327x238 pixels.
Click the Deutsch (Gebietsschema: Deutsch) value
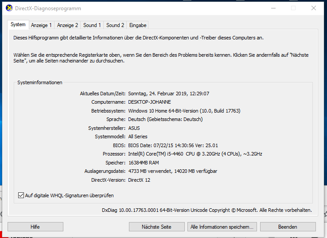[x=165, y=119]
